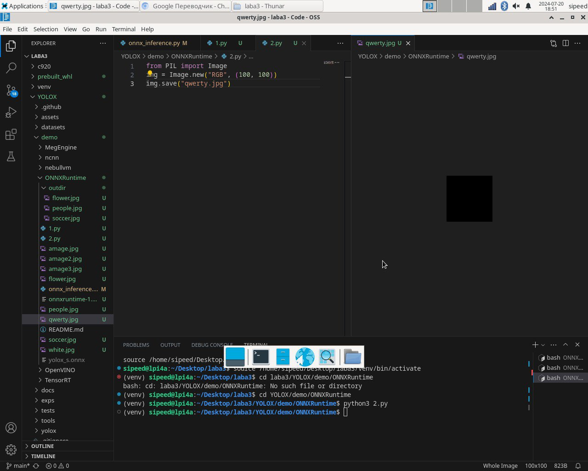
Task: Open the Extensions view
Action: click(11, 134)
